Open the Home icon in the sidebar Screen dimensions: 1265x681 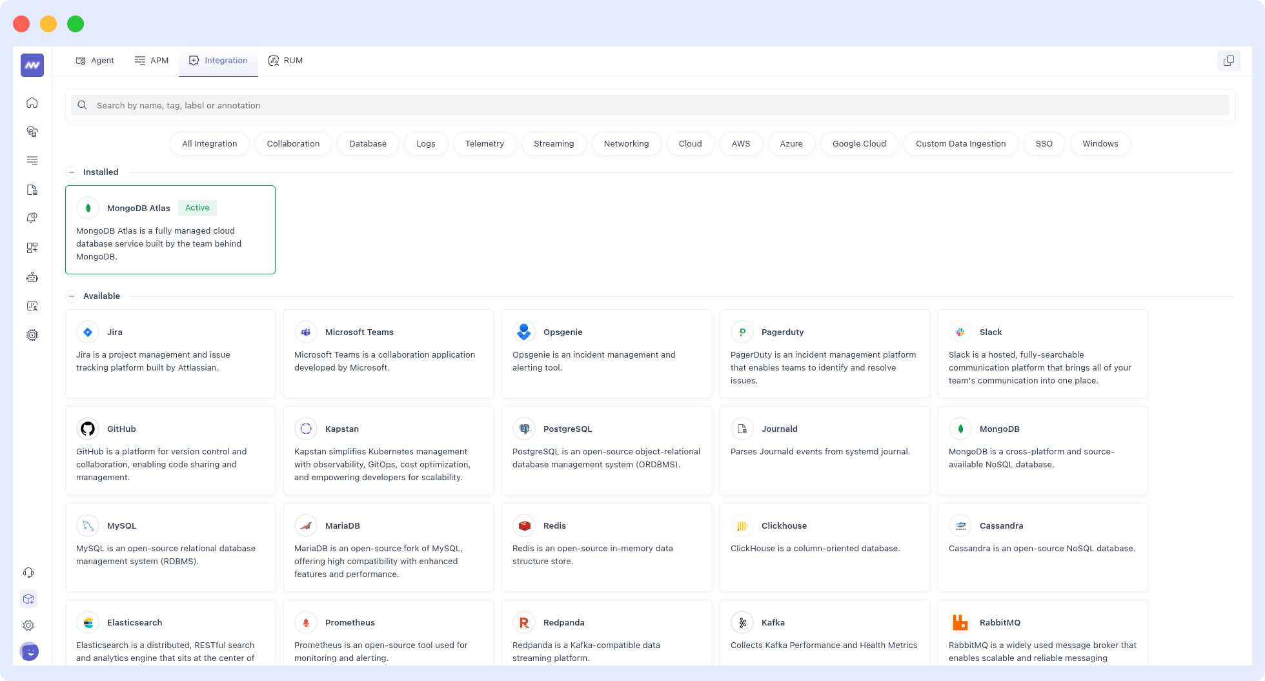pos(31,102)
